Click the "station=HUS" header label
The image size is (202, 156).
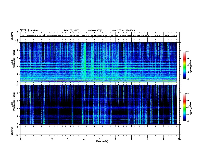(95, 31)
